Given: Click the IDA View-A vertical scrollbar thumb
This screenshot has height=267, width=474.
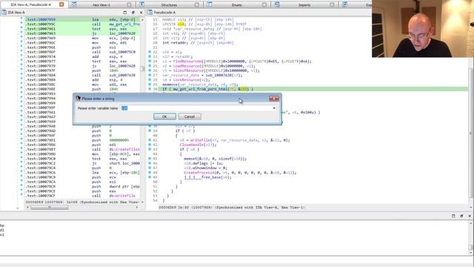Looking at the screenshot, I should click(142, 69).
